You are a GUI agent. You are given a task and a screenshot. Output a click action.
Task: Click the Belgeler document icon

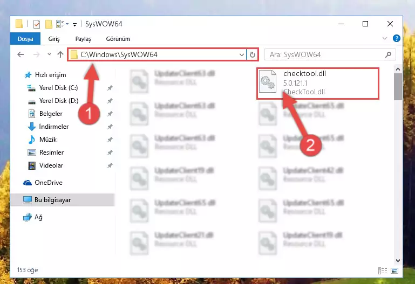[32, 114]
